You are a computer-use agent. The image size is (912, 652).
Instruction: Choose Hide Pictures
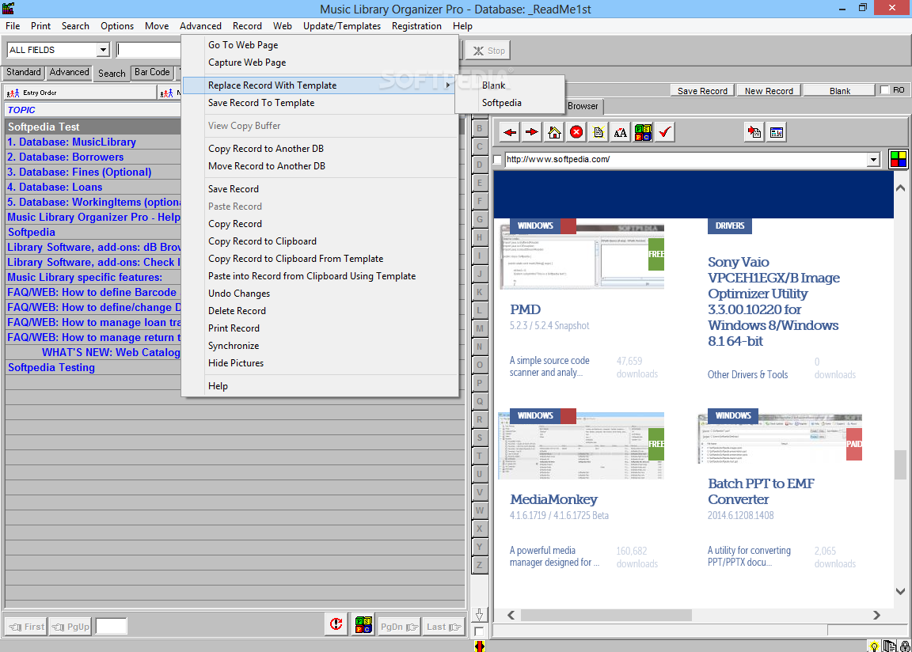236,363
